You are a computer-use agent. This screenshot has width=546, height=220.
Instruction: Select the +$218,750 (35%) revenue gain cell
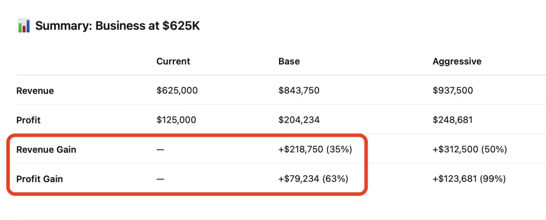pyautogui.click(x=315, y=150)
